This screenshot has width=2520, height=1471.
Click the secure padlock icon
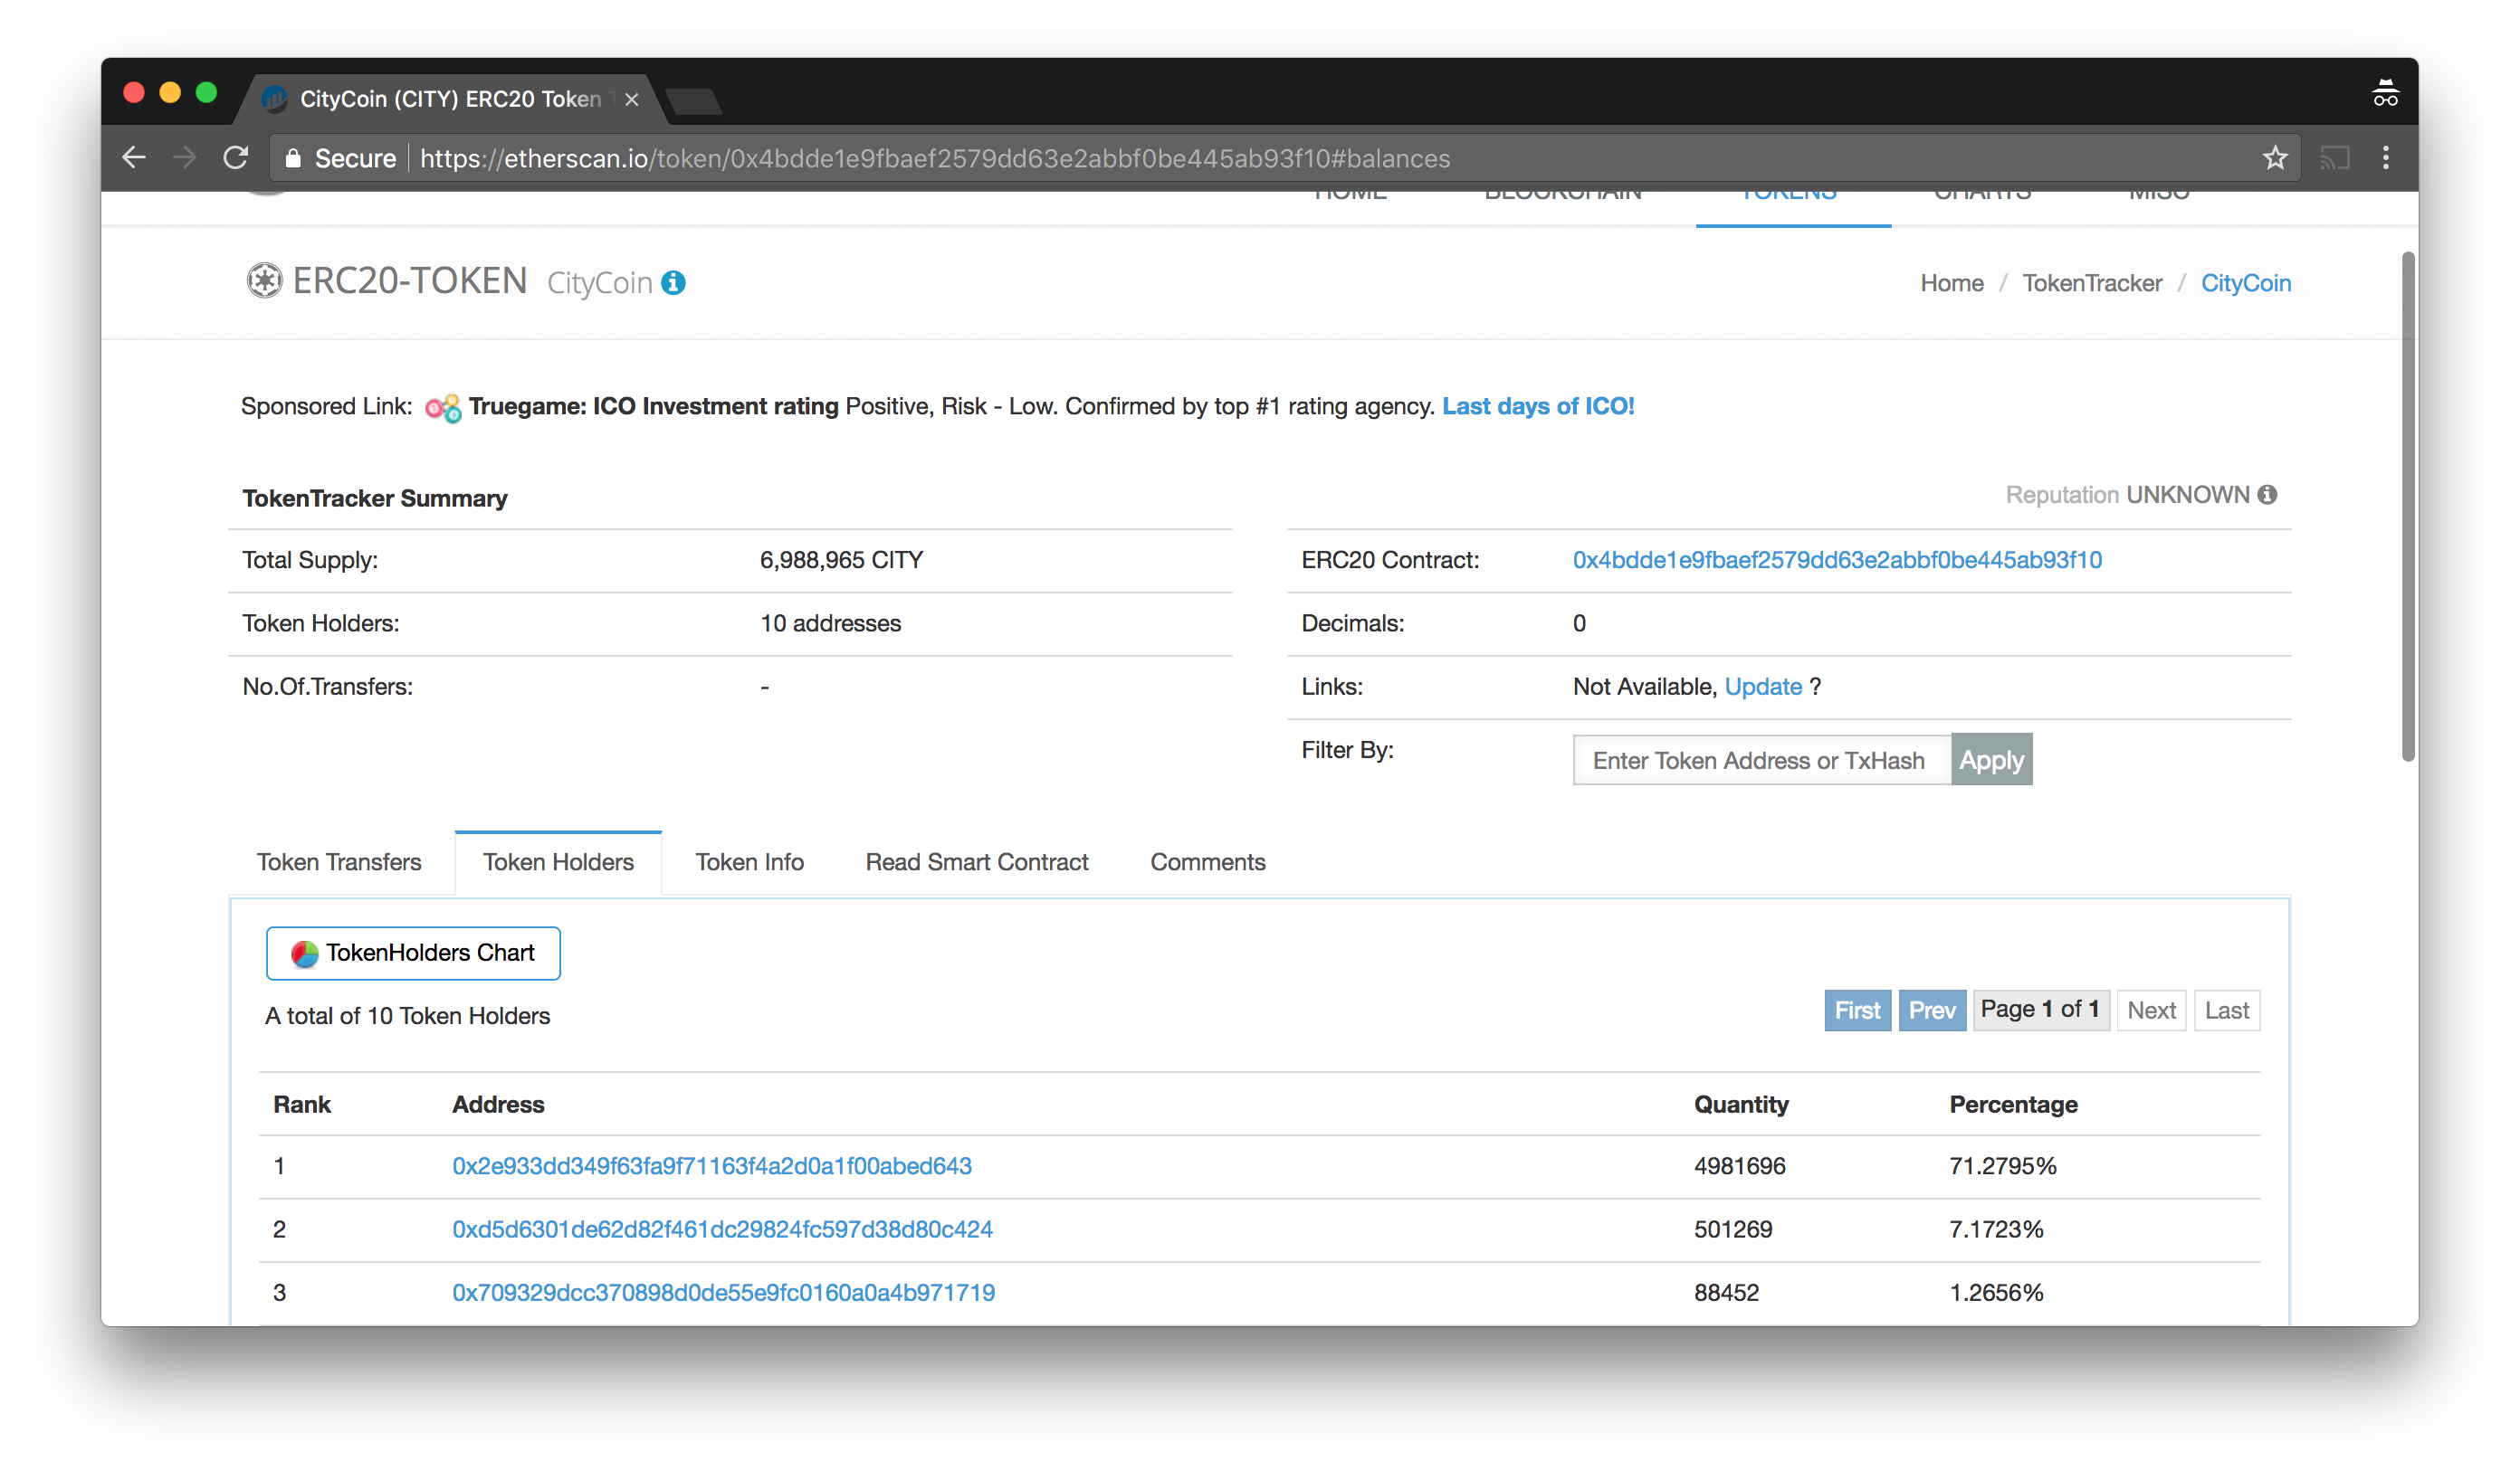point(293,158)
